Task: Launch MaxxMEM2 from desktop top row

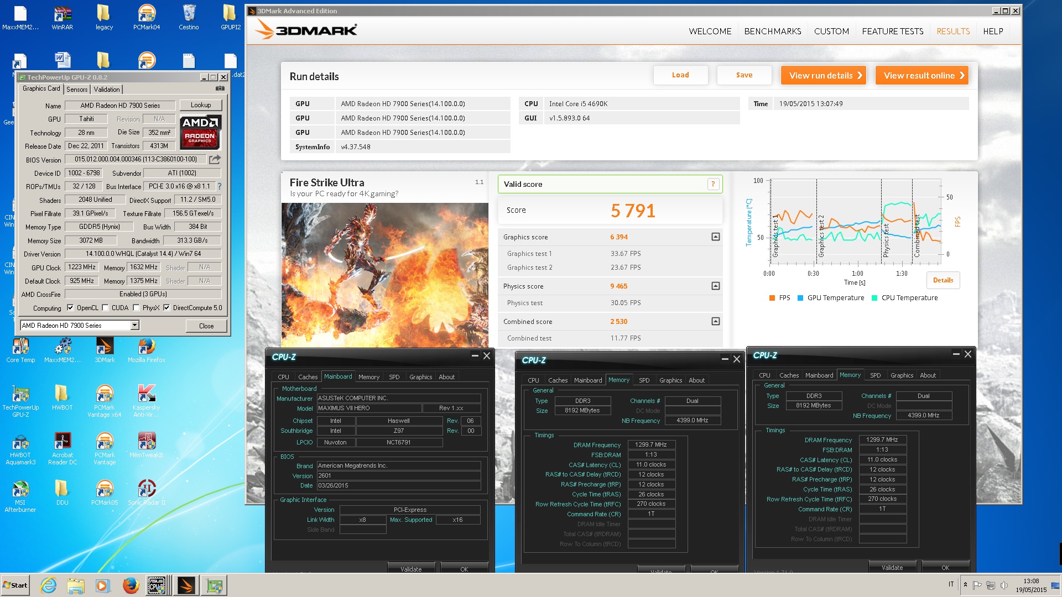Action: (x=20, y=17)
